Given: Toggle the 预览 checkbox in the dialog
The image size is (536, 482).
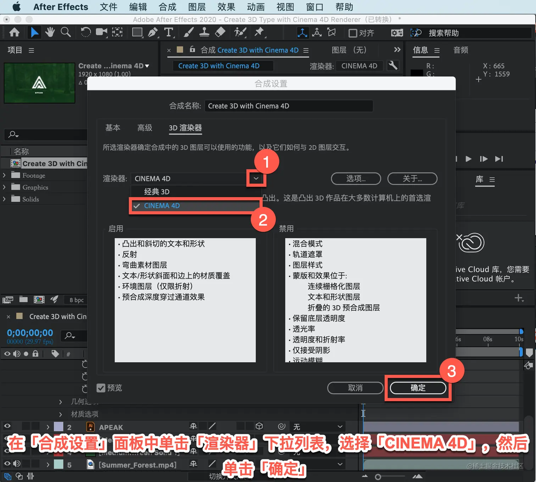Looking at the screenshot, I should pyautogui.click(x=101, y=388).
